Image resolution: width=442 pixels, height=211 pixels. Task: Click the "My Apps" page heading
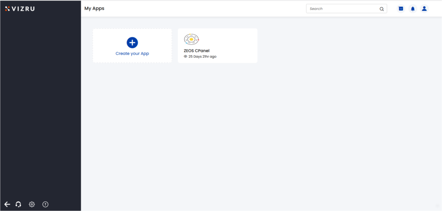point(94,8)
